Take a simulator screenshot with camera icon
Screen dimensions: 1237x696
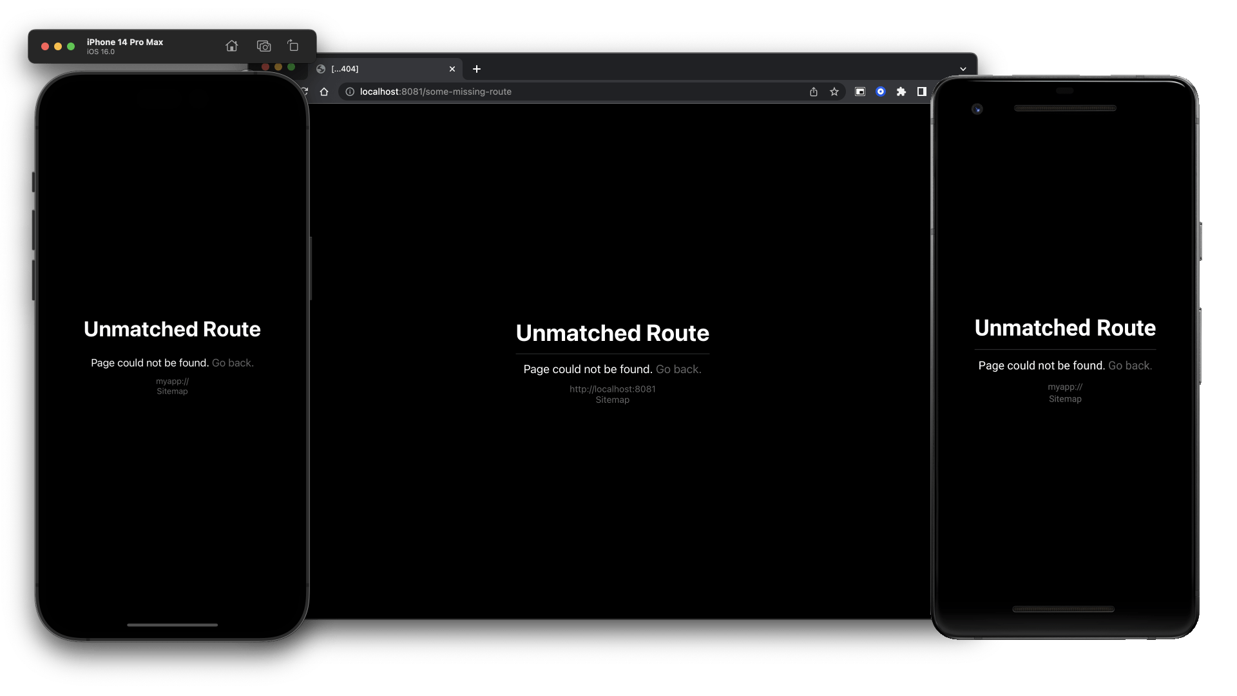[264, 46]
